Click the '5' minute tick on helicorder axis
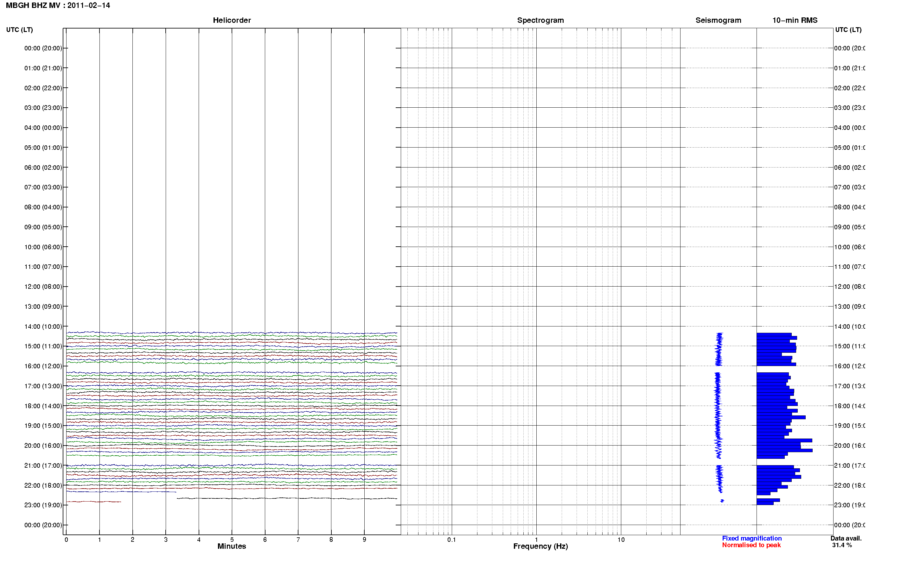Image resolution: width=901 pixels, height=563 pixels. click(232, 540)
